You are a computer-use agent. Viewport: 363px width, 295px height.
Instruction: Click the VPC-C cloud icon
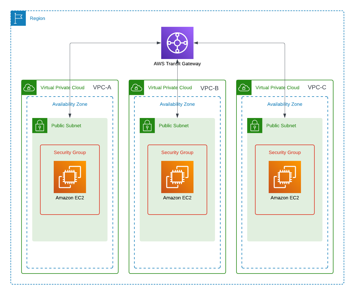click(244, 87)
